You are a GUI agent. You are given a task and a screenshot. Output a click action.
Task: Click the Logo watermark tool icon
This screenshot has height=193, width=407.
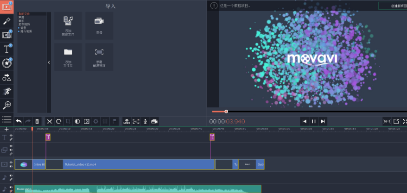click(x=127, y=121)
